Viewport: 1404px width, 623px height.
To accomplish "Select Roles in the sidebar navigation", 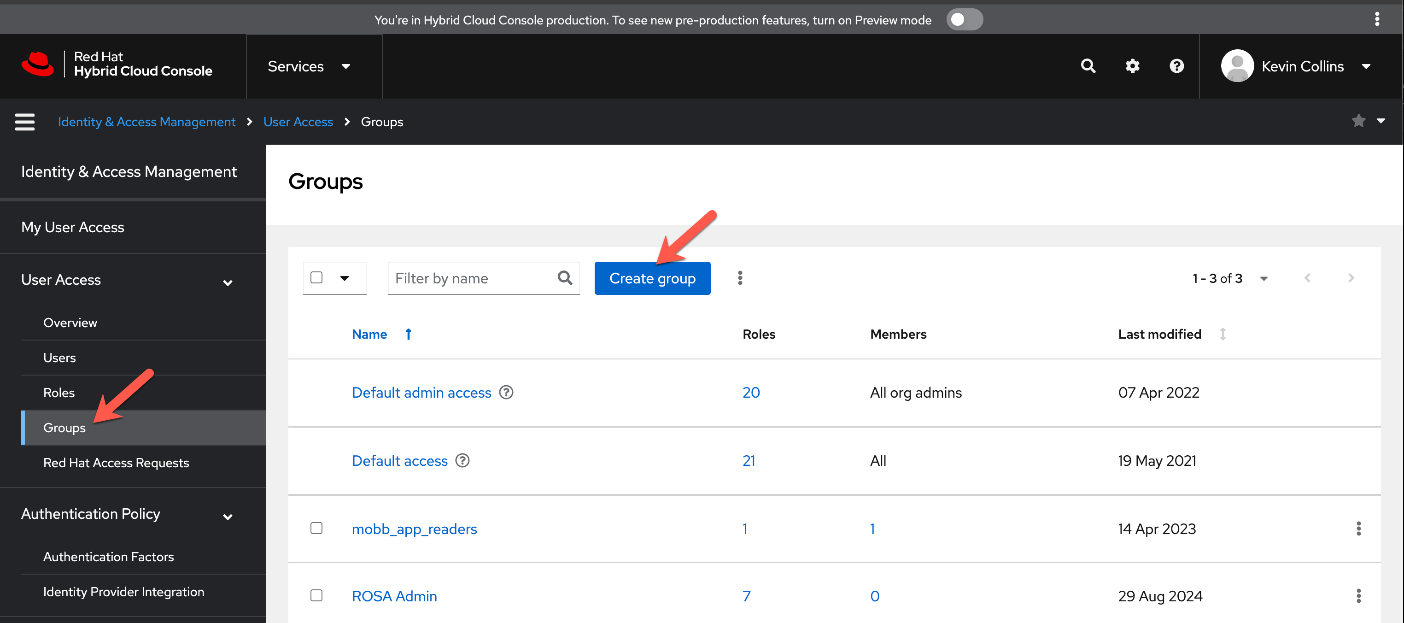I will coord(59,393).
